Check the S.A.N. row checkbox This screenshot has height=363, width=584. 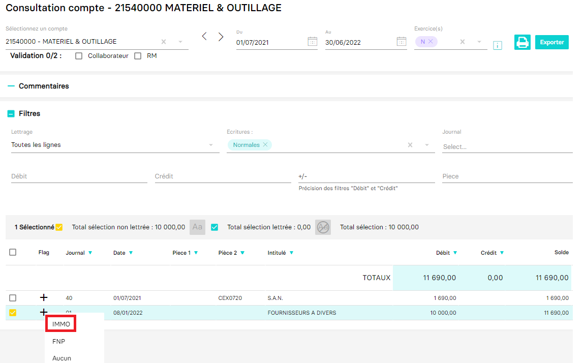pyautogui.click(x=13, y=298)
